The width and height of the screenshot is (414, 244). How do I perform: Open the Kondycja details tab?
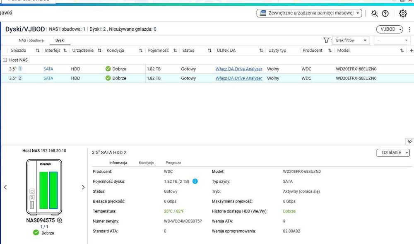click(146, 163)
